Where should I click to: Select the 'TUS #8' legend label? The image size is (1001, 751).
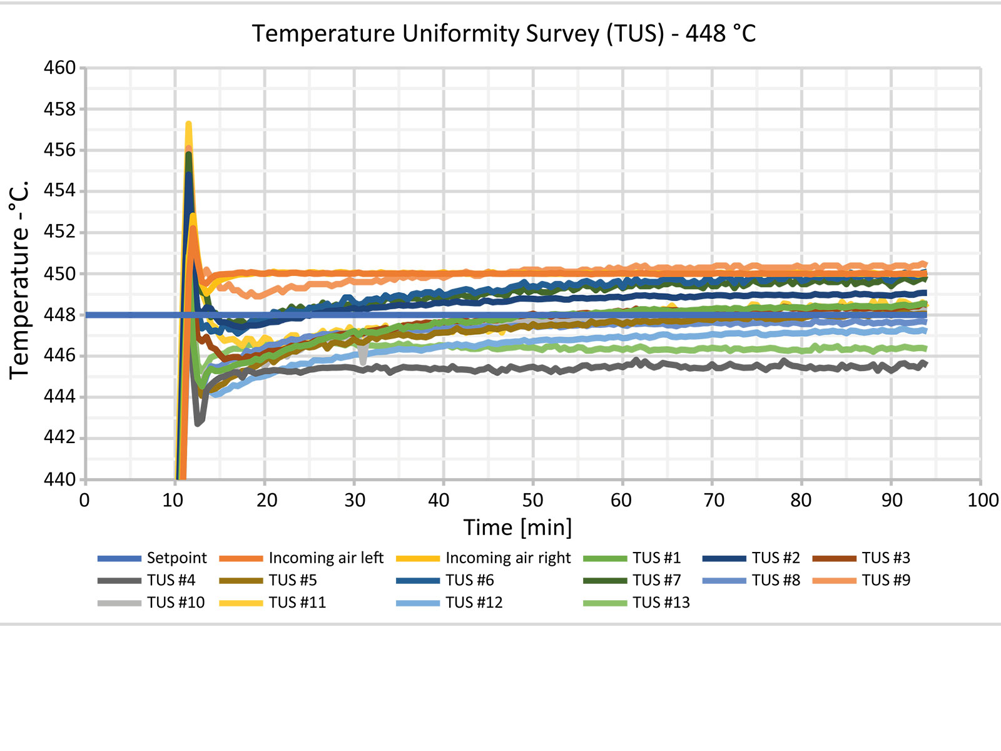776,580
